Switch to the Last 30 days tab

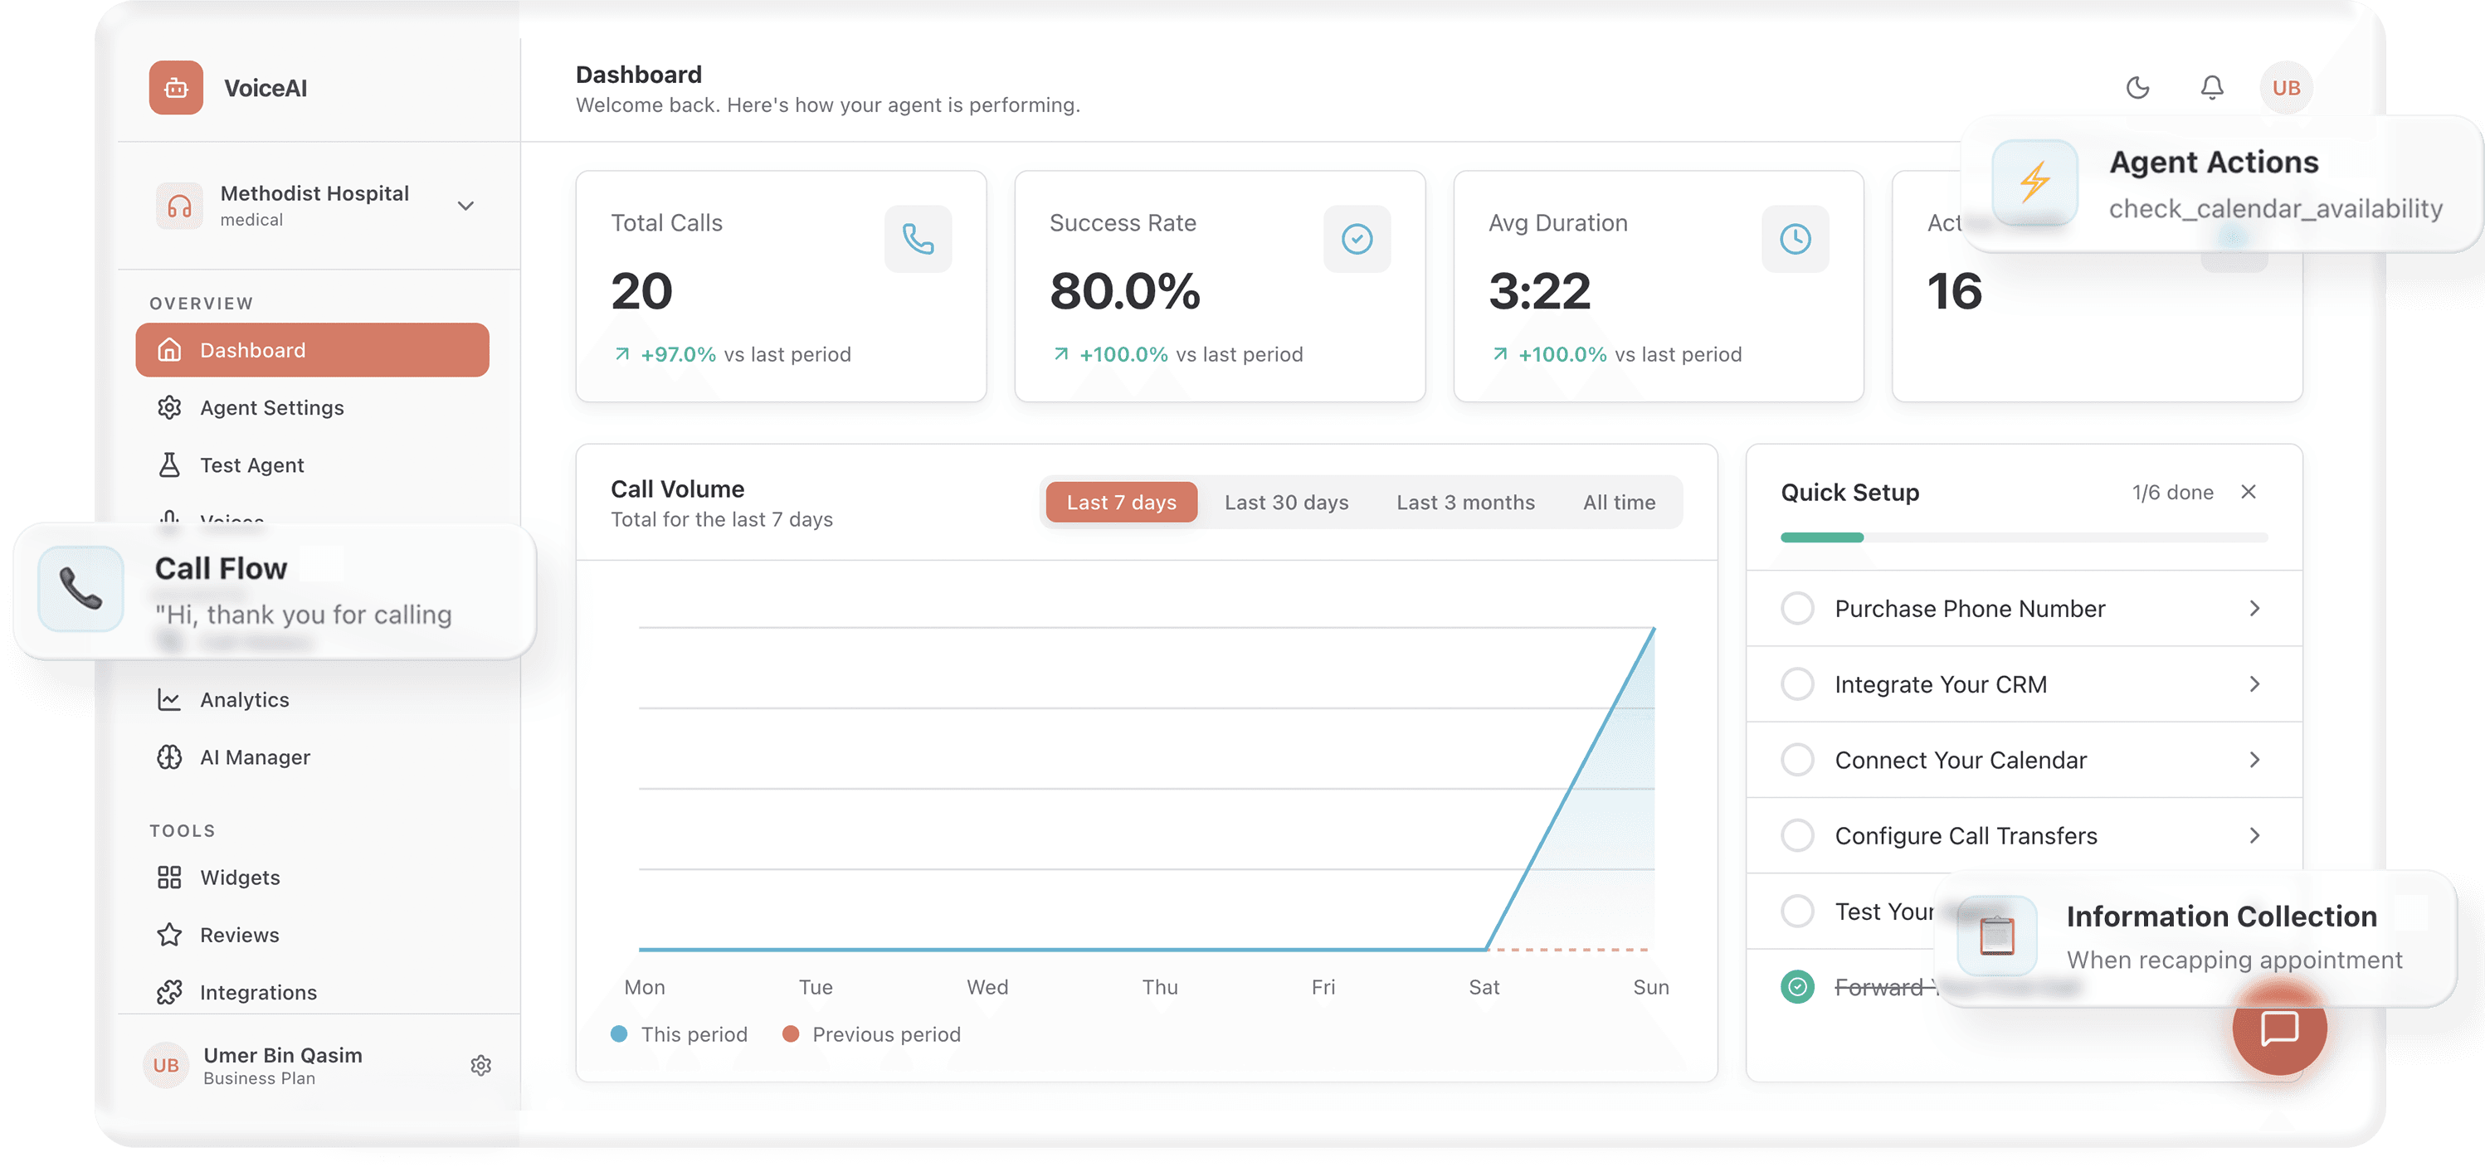[1286, 502]
